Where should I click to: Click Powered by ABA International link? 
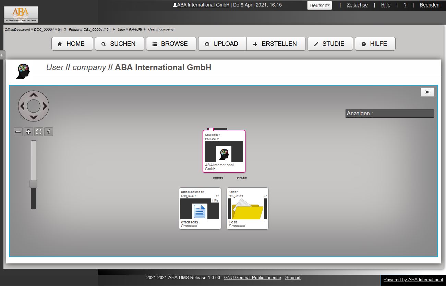click(413, 279)
